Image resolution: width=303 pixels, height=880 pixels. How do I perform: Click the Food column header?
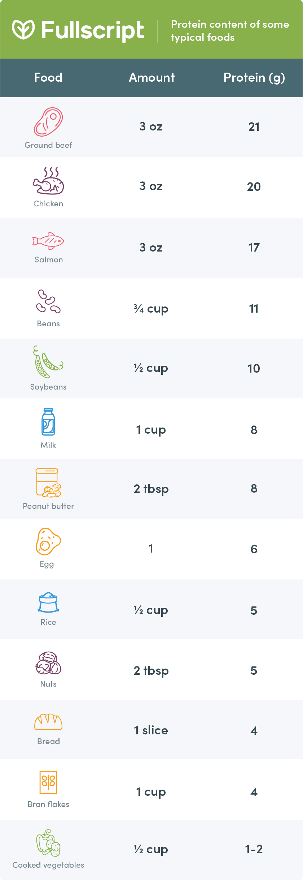(48, 77)
